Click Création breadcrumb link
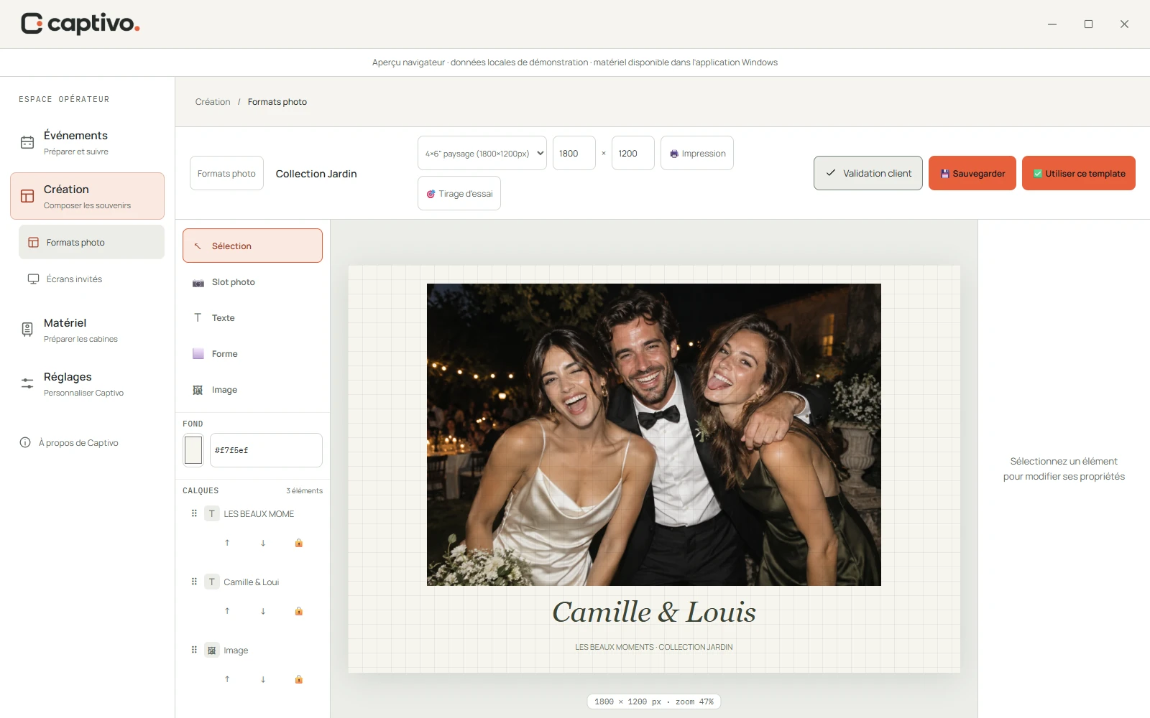This screenshot has width=1150, height=718. pyautogui.click(x=213, y=102)
